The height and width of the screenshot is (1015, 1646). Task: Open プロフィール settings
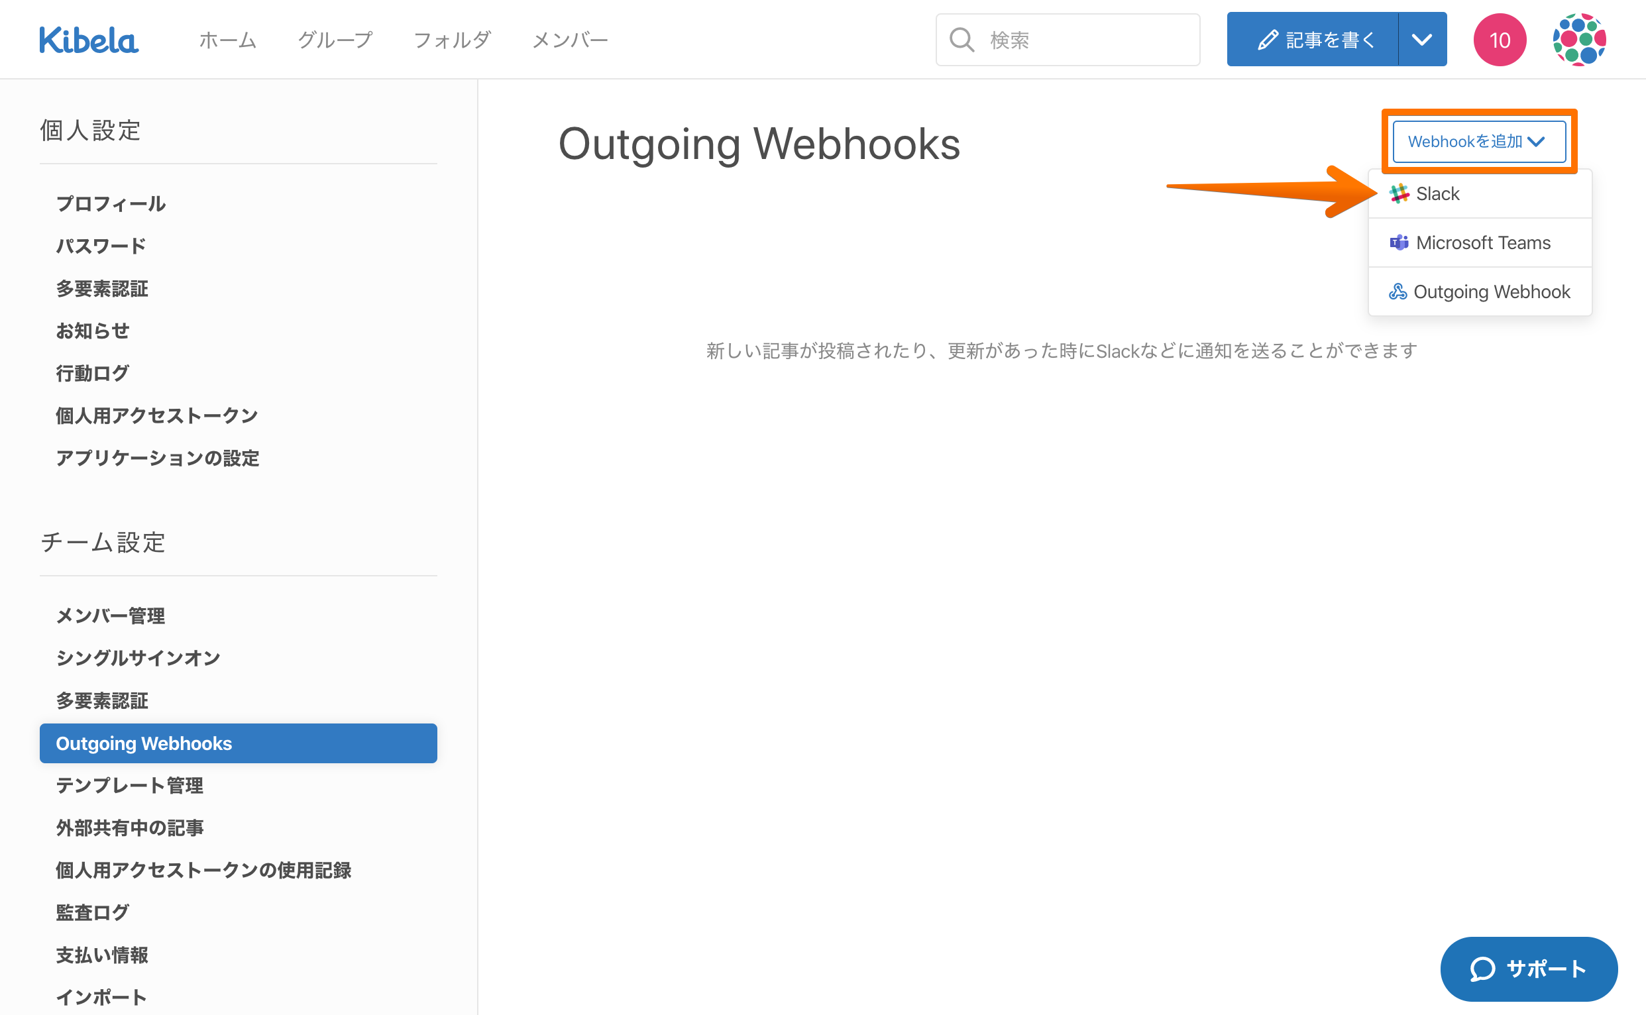point(111,204)
